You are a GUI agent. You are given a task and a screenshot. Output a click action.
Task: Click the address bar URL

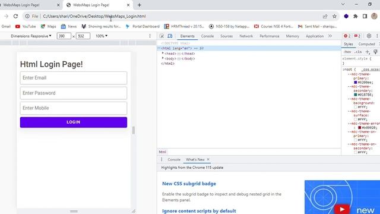click(94, 16)
